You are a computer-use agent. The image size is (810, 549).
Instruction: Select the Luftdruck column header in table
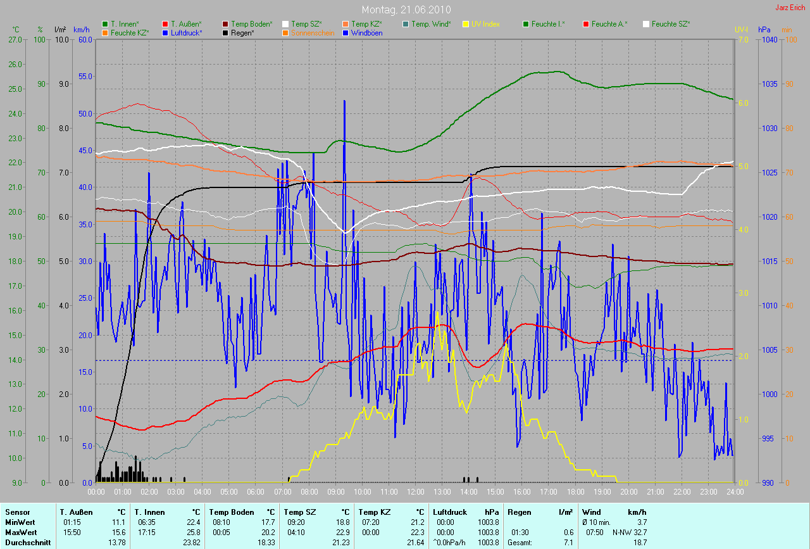[449, 512]
